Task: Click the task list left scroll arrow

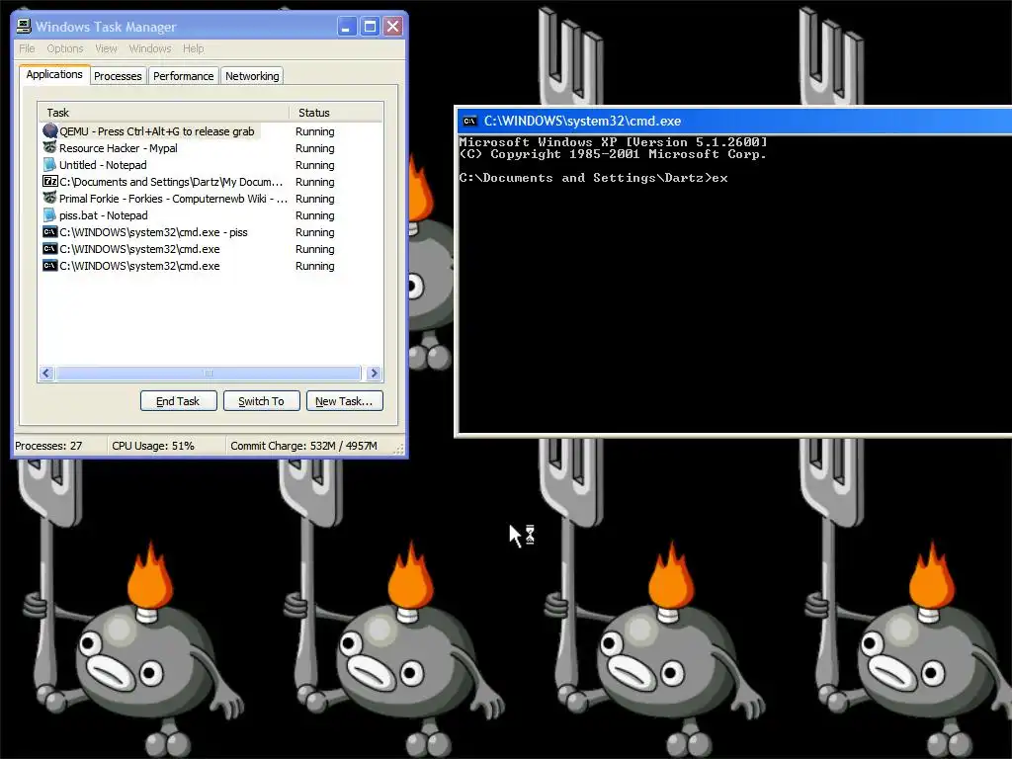Action: [46, 373]
